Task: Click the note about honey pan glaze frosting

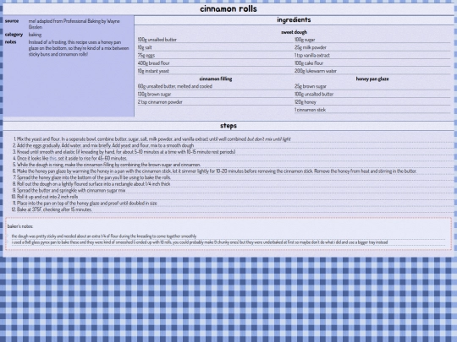Action: pos(79,48)
